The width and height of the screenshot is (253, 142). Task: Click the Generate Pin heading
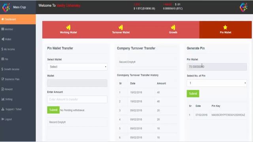[196, 48]
